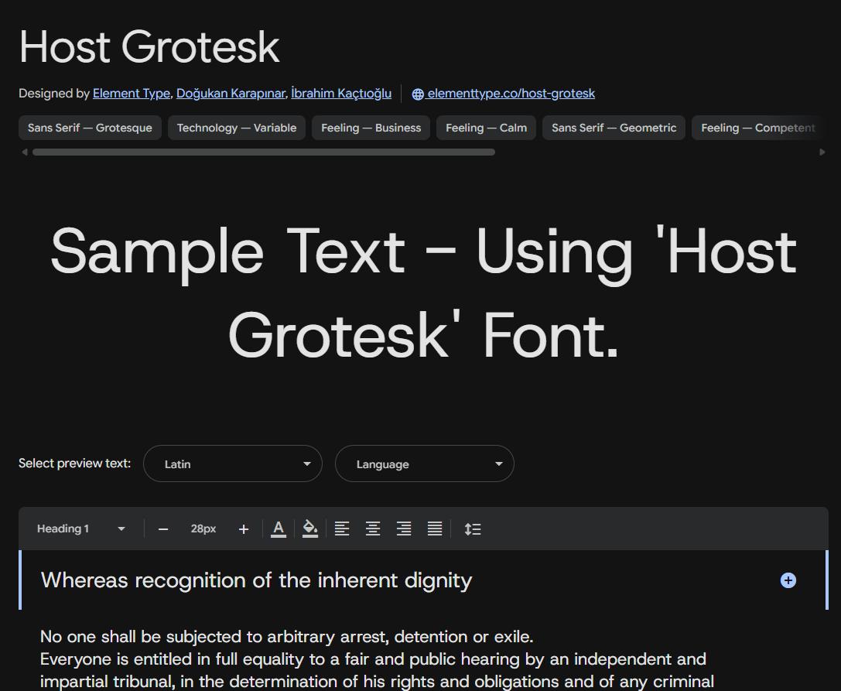Click the blue plus icon beside heading
The width and height of the screenshot is (841, 691).
(x=788, y=580)
